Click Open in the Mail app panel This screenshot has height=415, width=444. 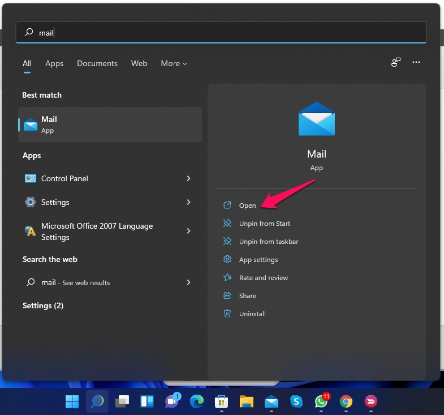[x=247, y=206]
